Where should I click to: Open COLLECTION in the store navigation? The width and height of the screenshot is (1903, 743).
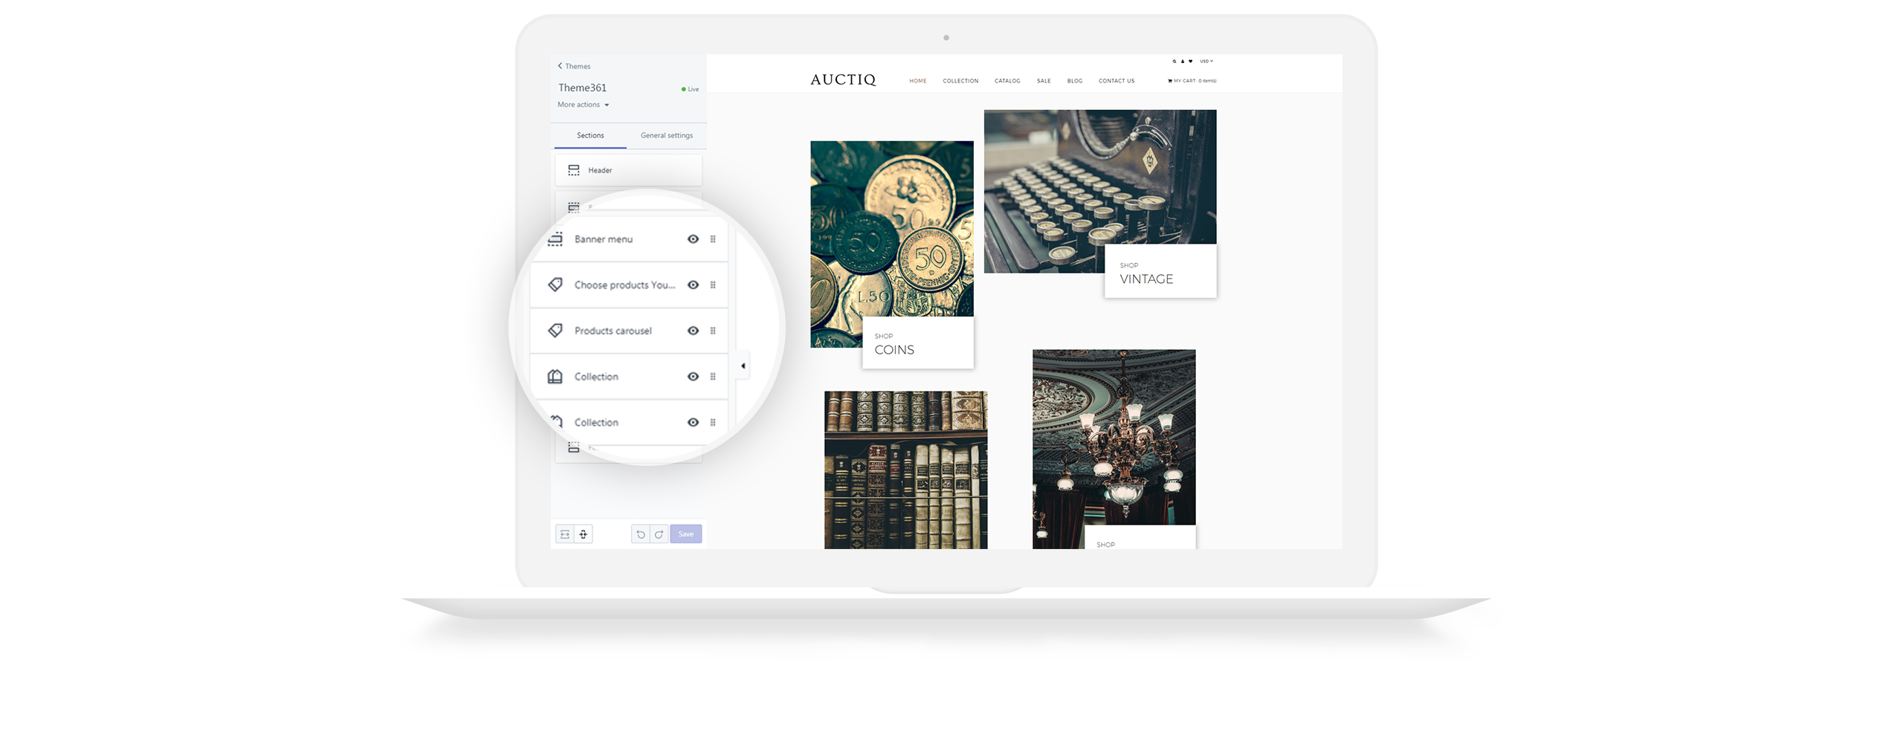click(960, 81)
